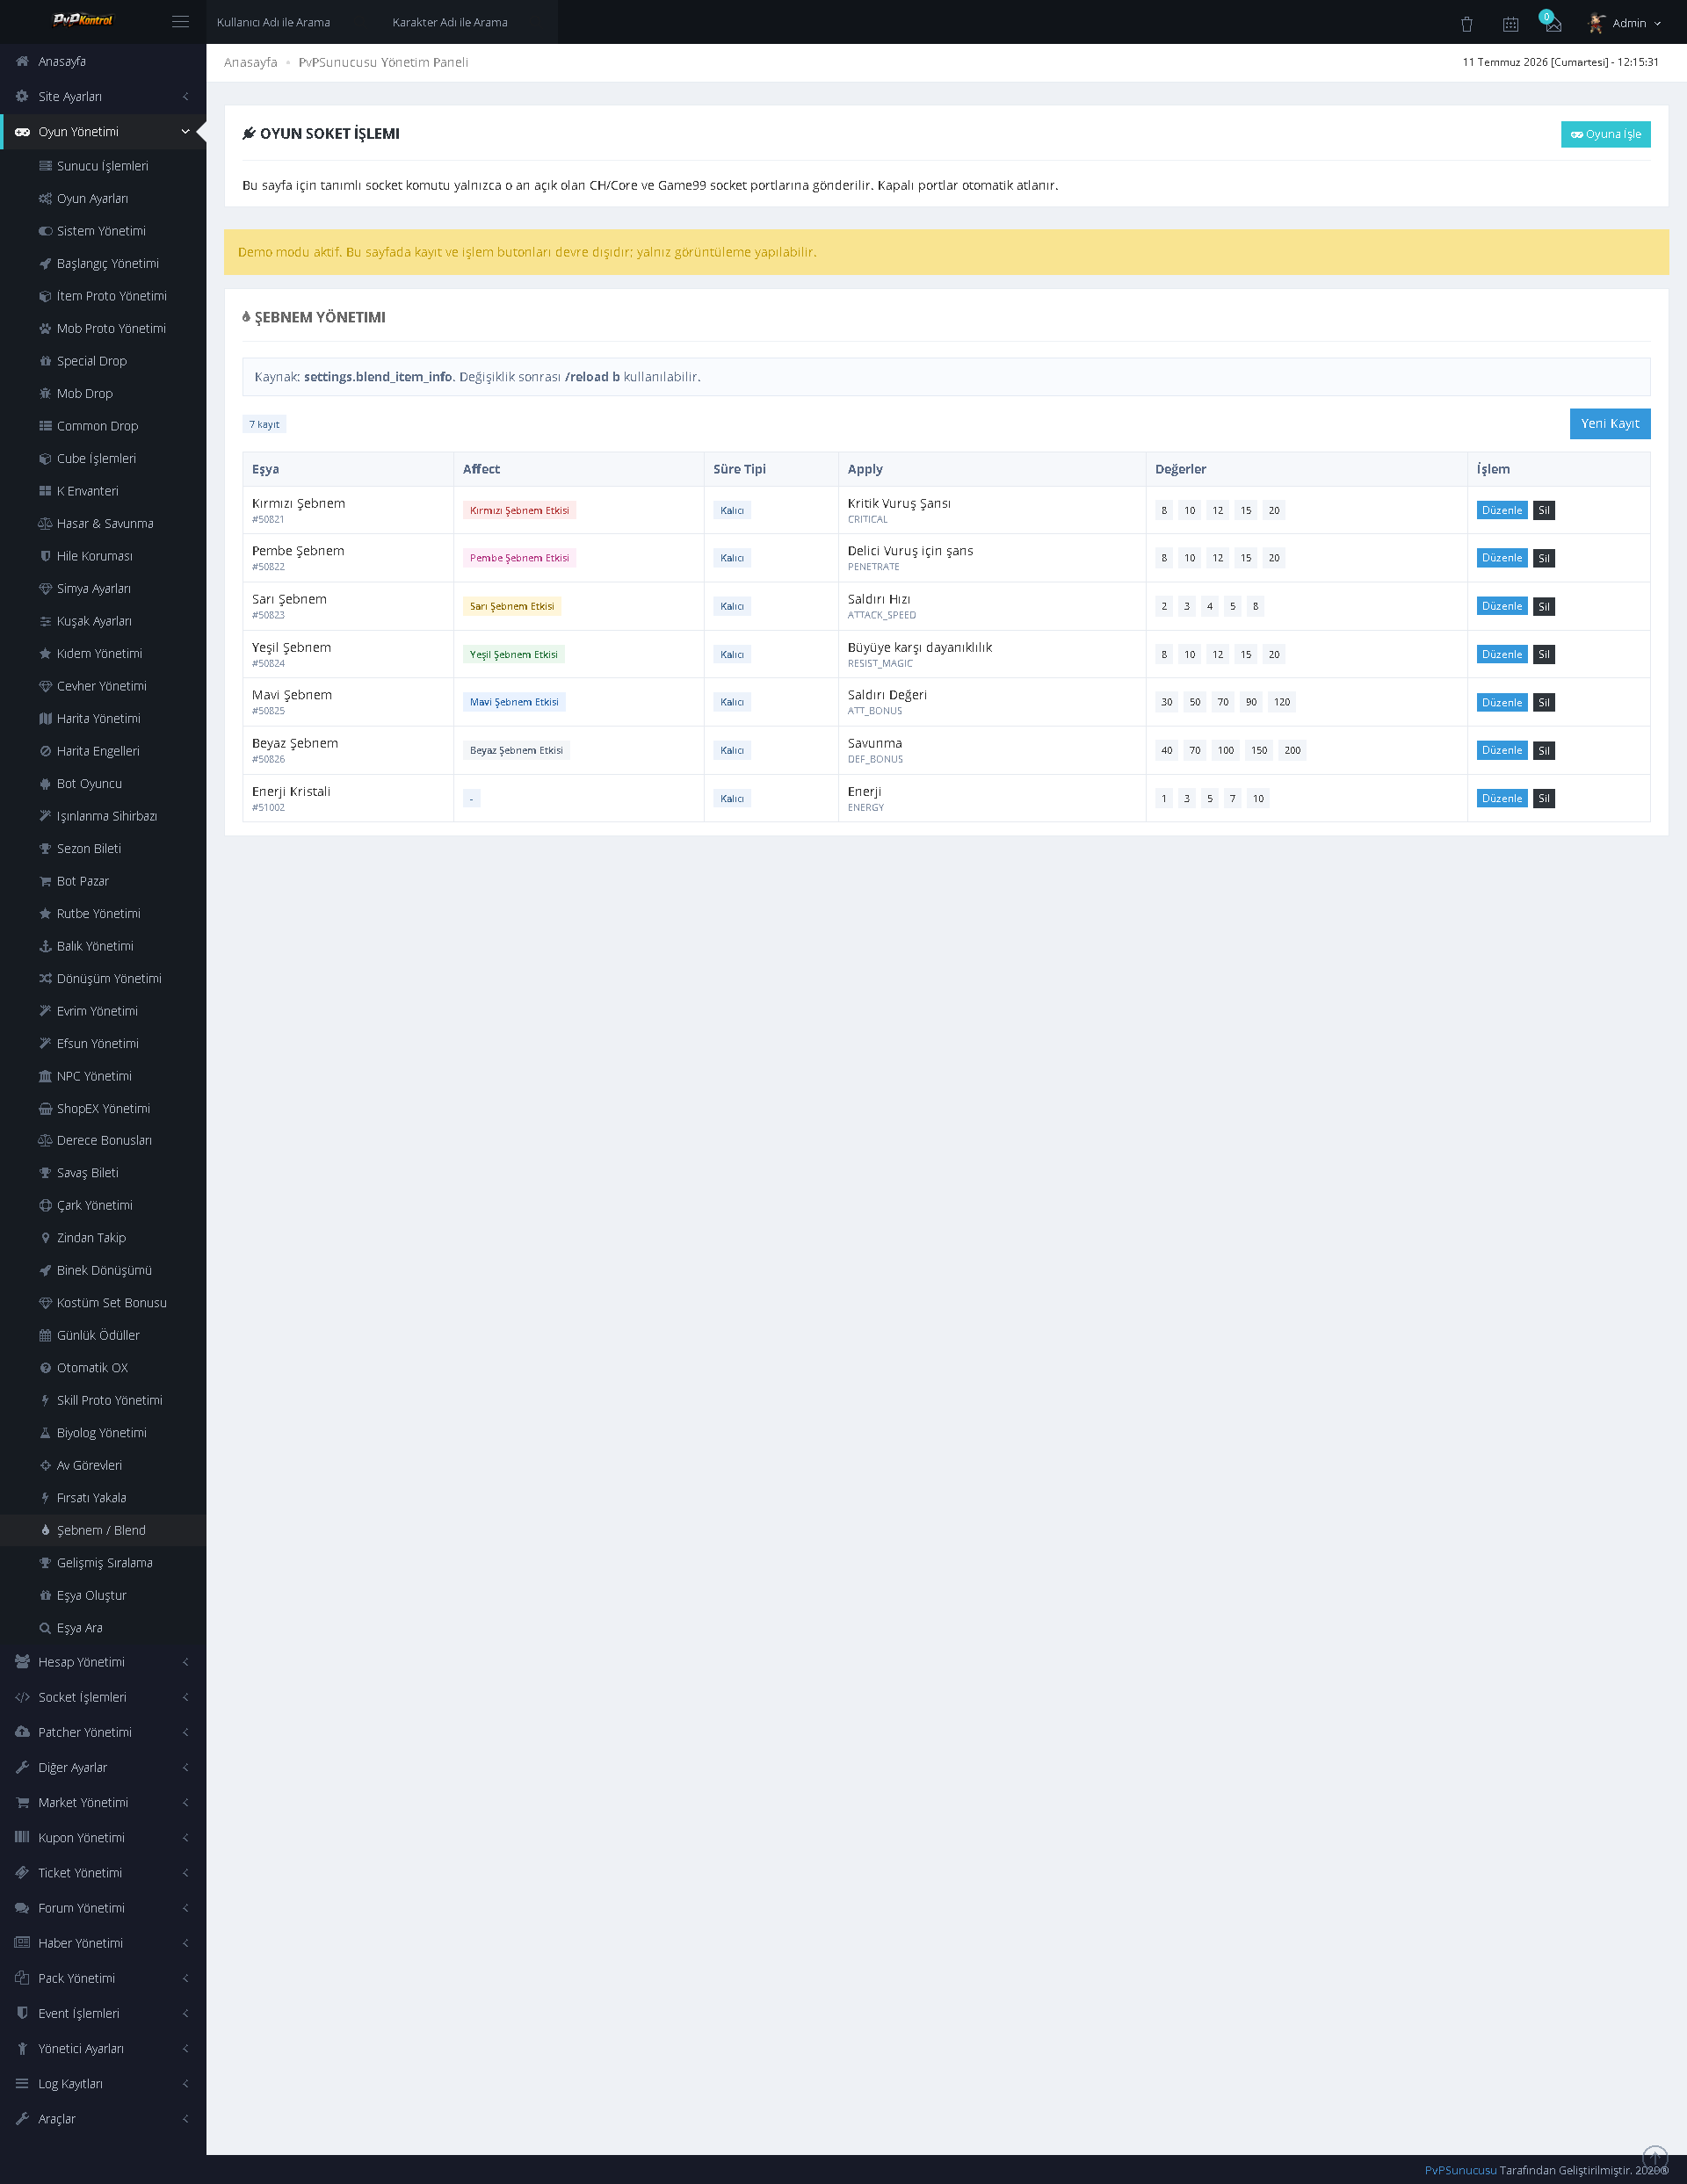Click the Sarı Şebnem Etkisi yellow tag
This screenshot has height=2184, width=1687.
click(512, 606)
